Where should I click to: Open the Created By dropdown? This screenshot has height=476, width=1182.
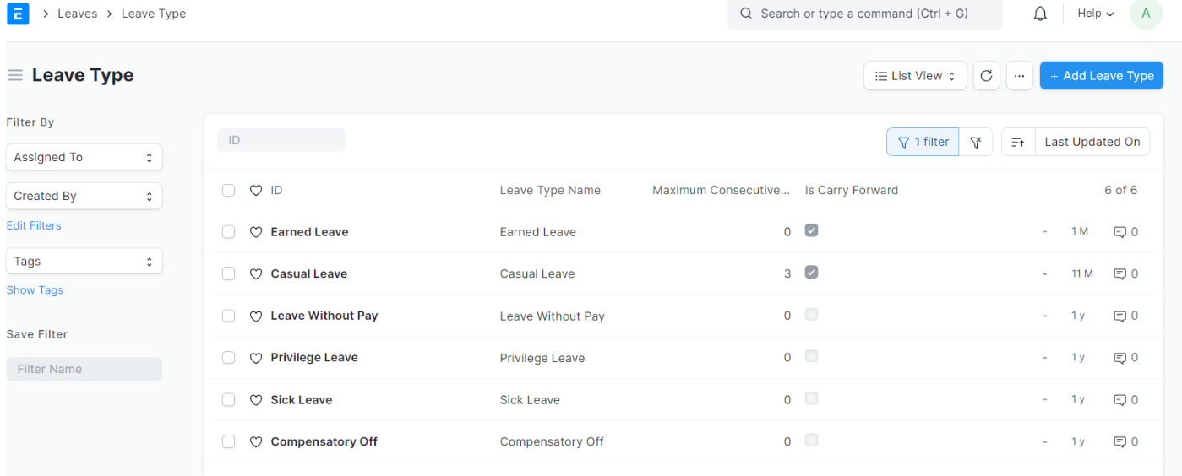pyautogui.click(x=84, y=196)
